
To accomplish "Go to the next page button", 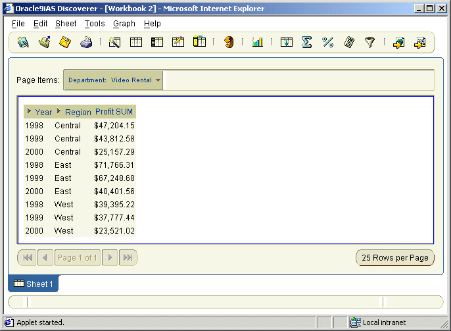I will tap(110, 257).
